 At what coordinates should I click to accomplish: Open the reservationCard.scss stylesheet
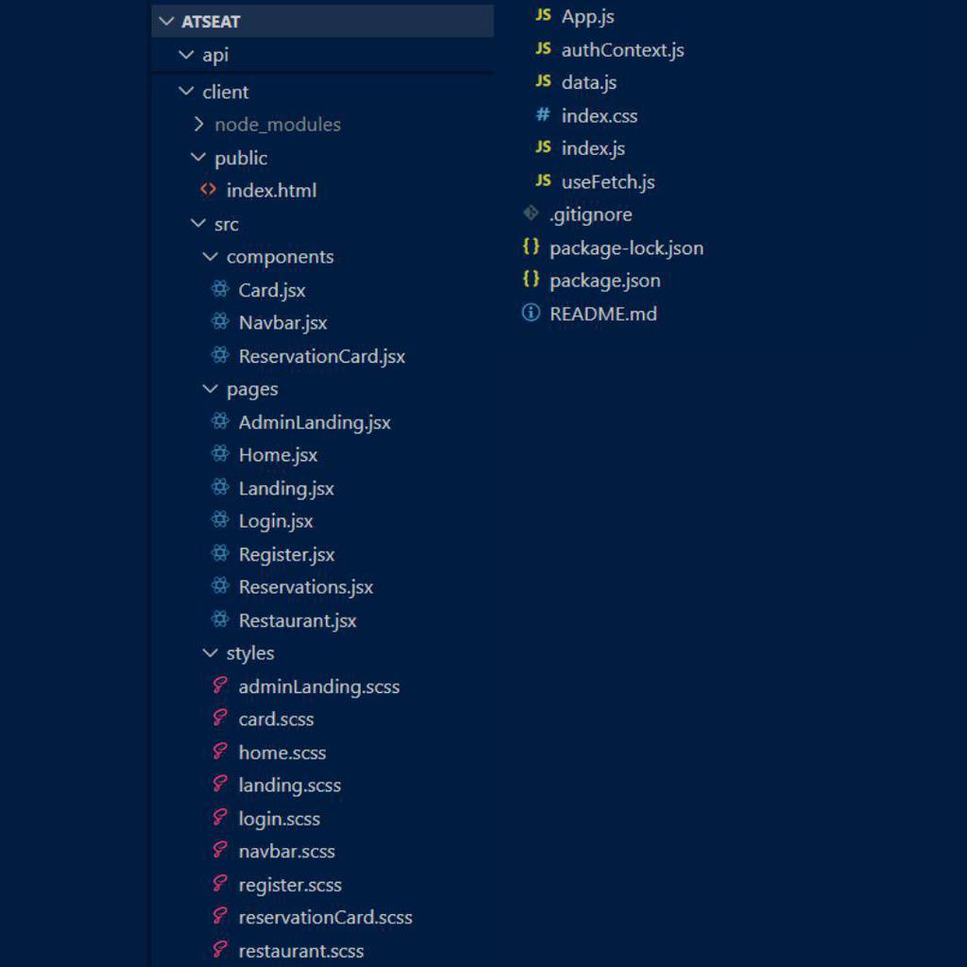(326, 918)
